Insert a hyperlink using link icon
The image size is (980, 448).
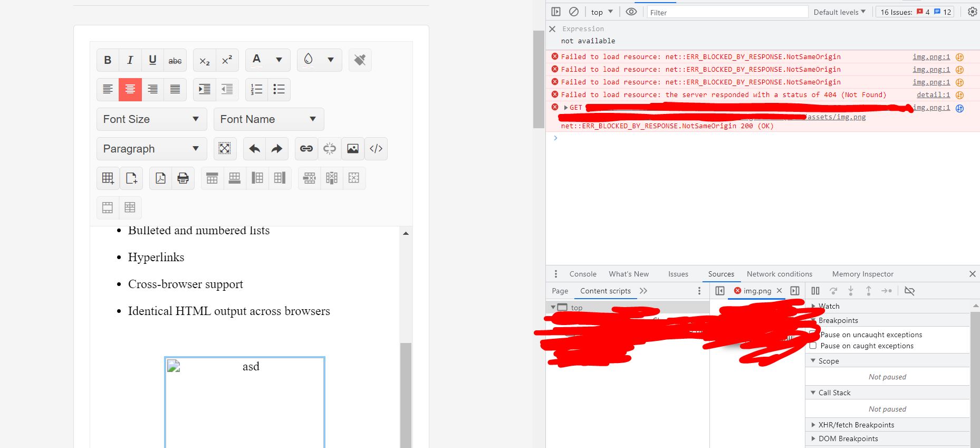click(x=306, y=149)
